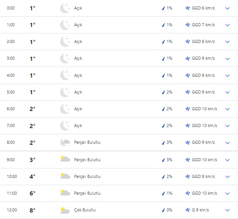Viewport: 238px width, 219px height.
Task: Click the wind icon next to G 9 km/s
Action: (188, 210)
